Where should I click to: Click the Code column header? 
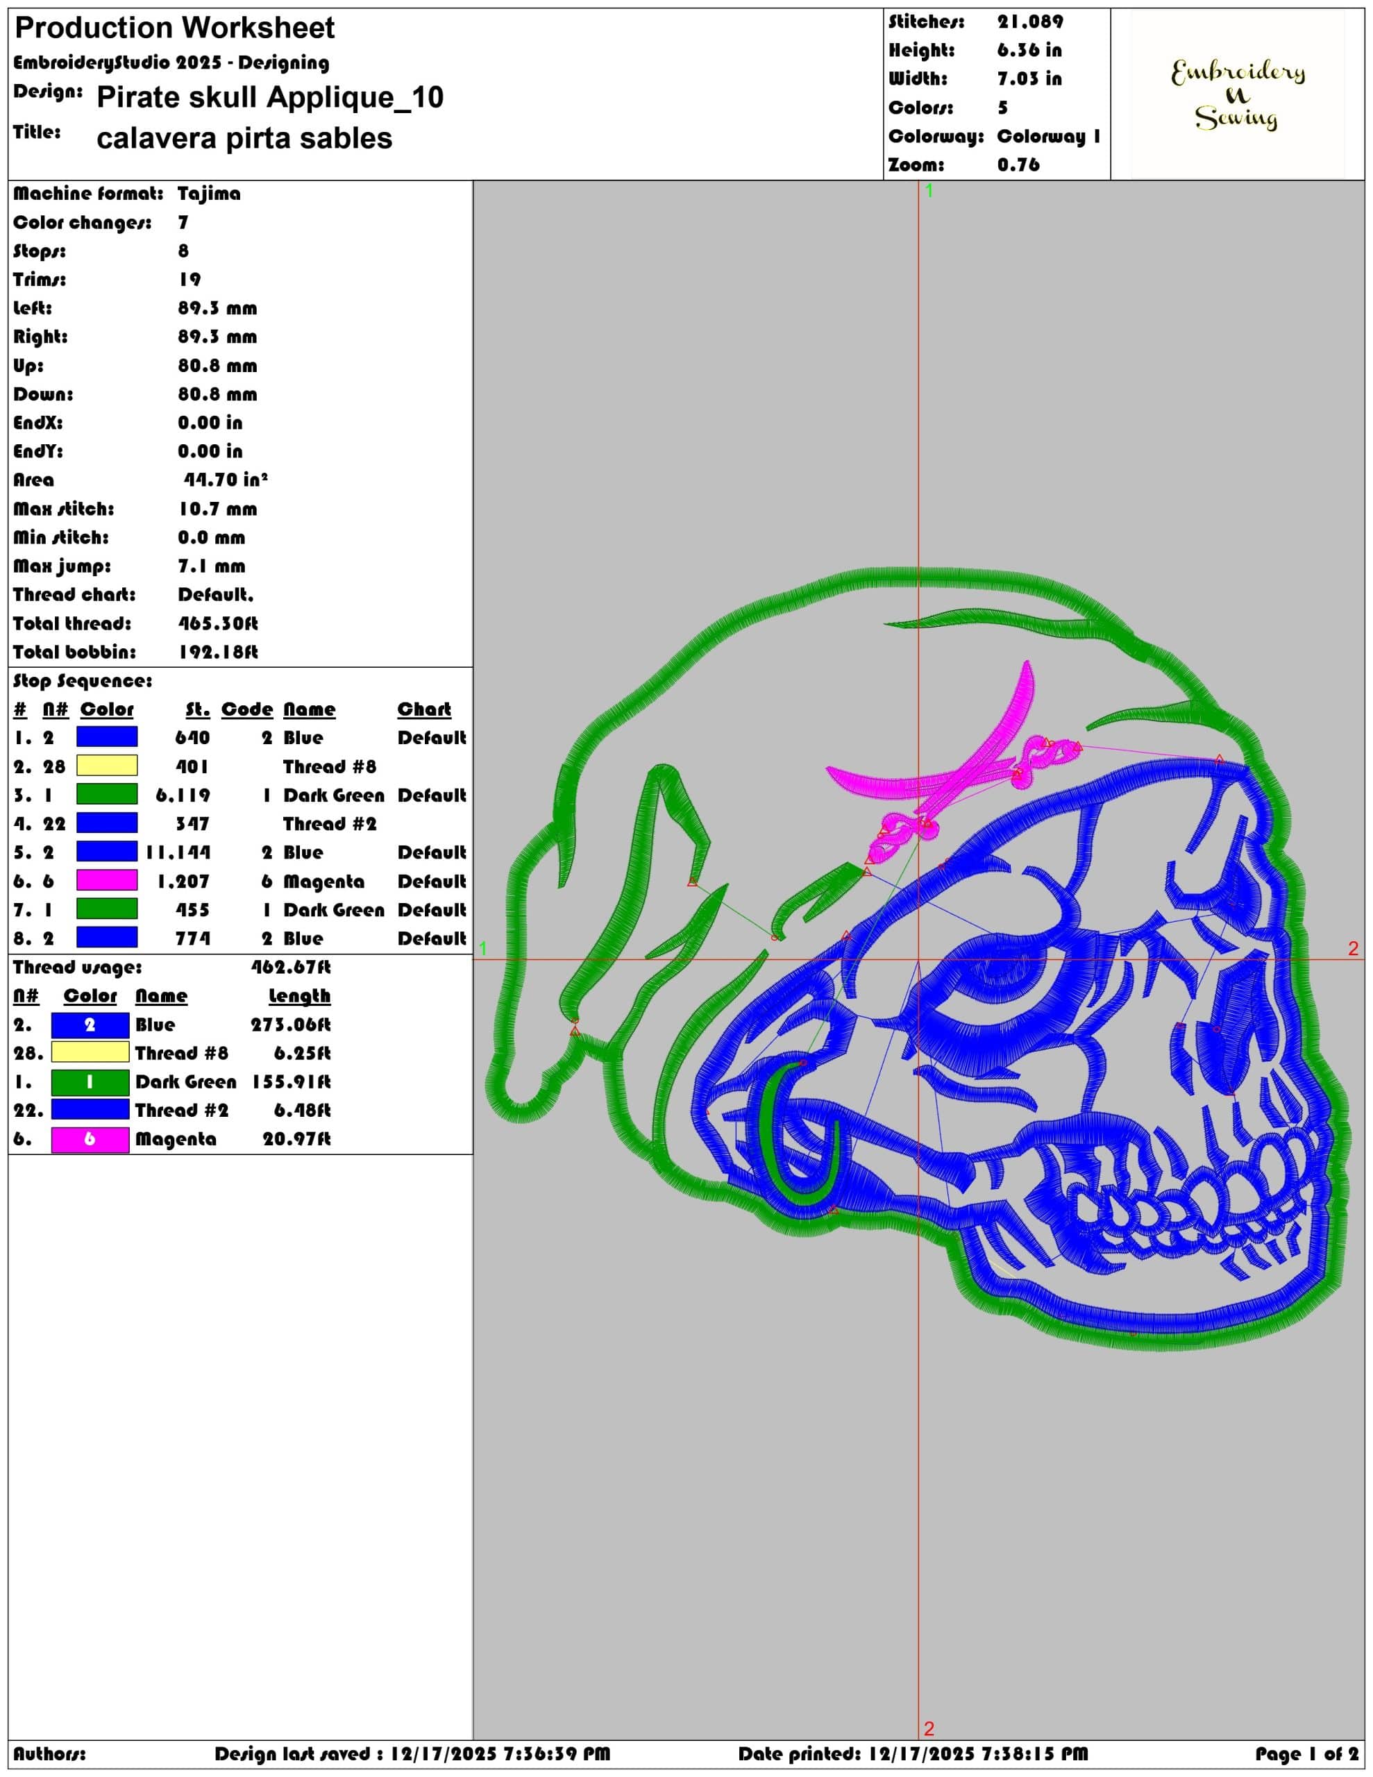click(246, 709)
